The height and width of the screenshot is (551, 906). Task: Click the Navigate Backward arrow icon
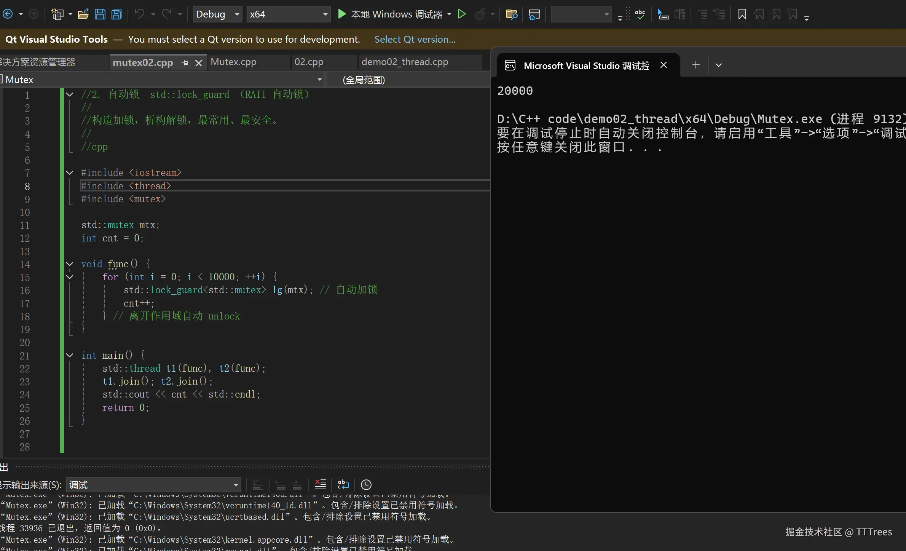tap(8, 14)
